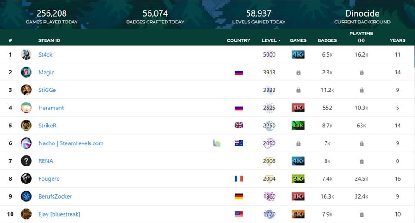The image size is (415, 223).
Task: Click the playtime lock icon for Nacho
Action: click(362, 143)
